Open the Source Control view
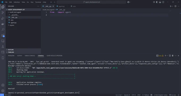 click(3, 12)
